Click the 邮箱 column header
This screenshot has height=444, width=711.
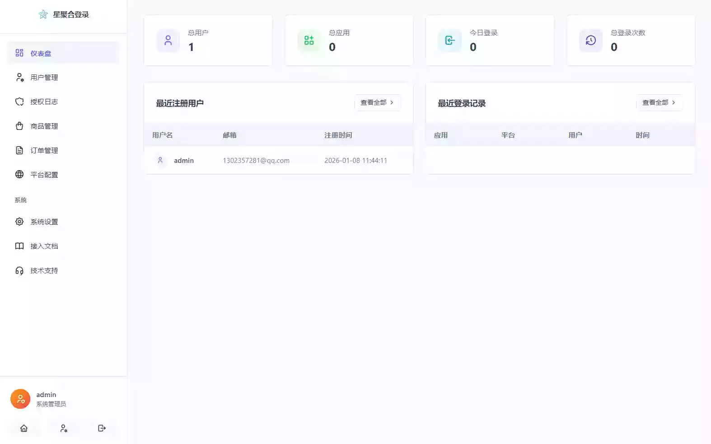pos(229,135)
